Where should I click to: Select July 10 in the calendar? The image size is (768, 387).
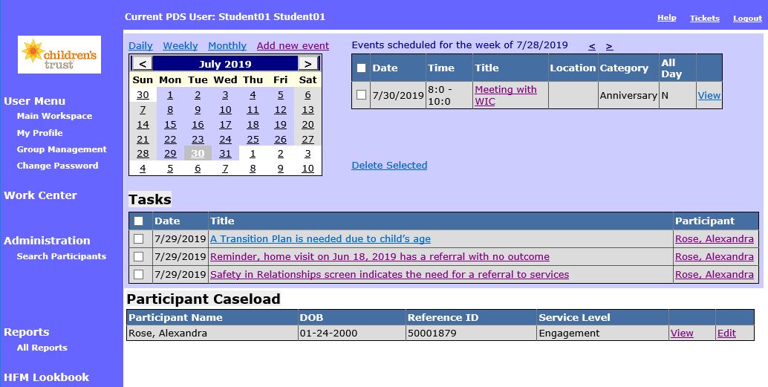tap(225, 110)
